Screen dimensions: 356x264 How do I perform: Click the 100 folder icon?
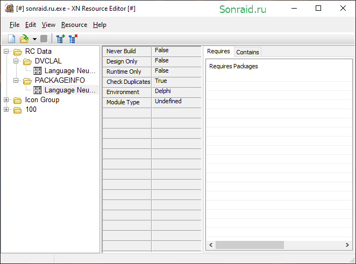pyautogui.click(x=18, y=110)
